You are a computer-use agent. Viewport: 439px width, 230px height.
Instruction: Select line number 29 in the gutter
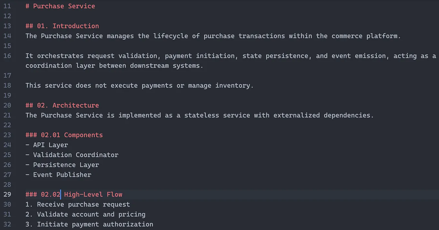[x=7, y=194]
